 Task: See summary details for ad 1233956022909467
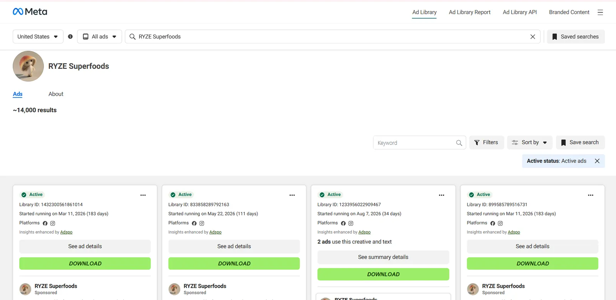coord(383,257)
